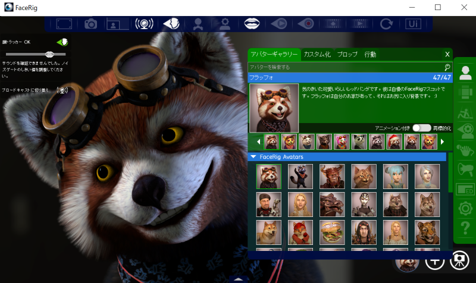Click the reset circular arrow icon
The image size is (476, 283).
[x=386, y=24]
